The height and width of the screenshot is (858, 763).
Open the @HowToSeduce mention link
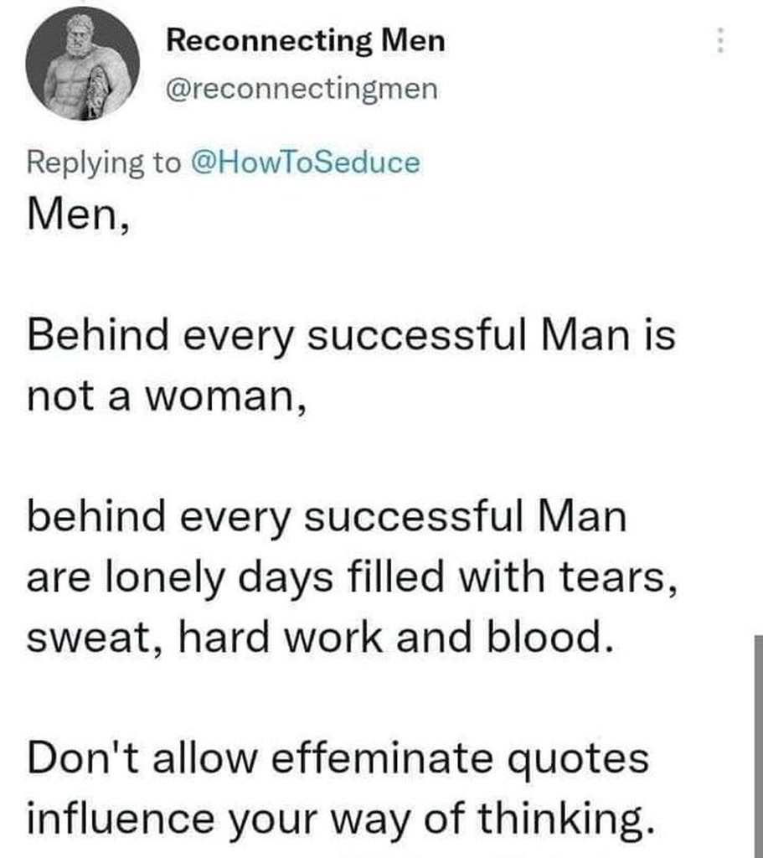[x=306, y=162]
